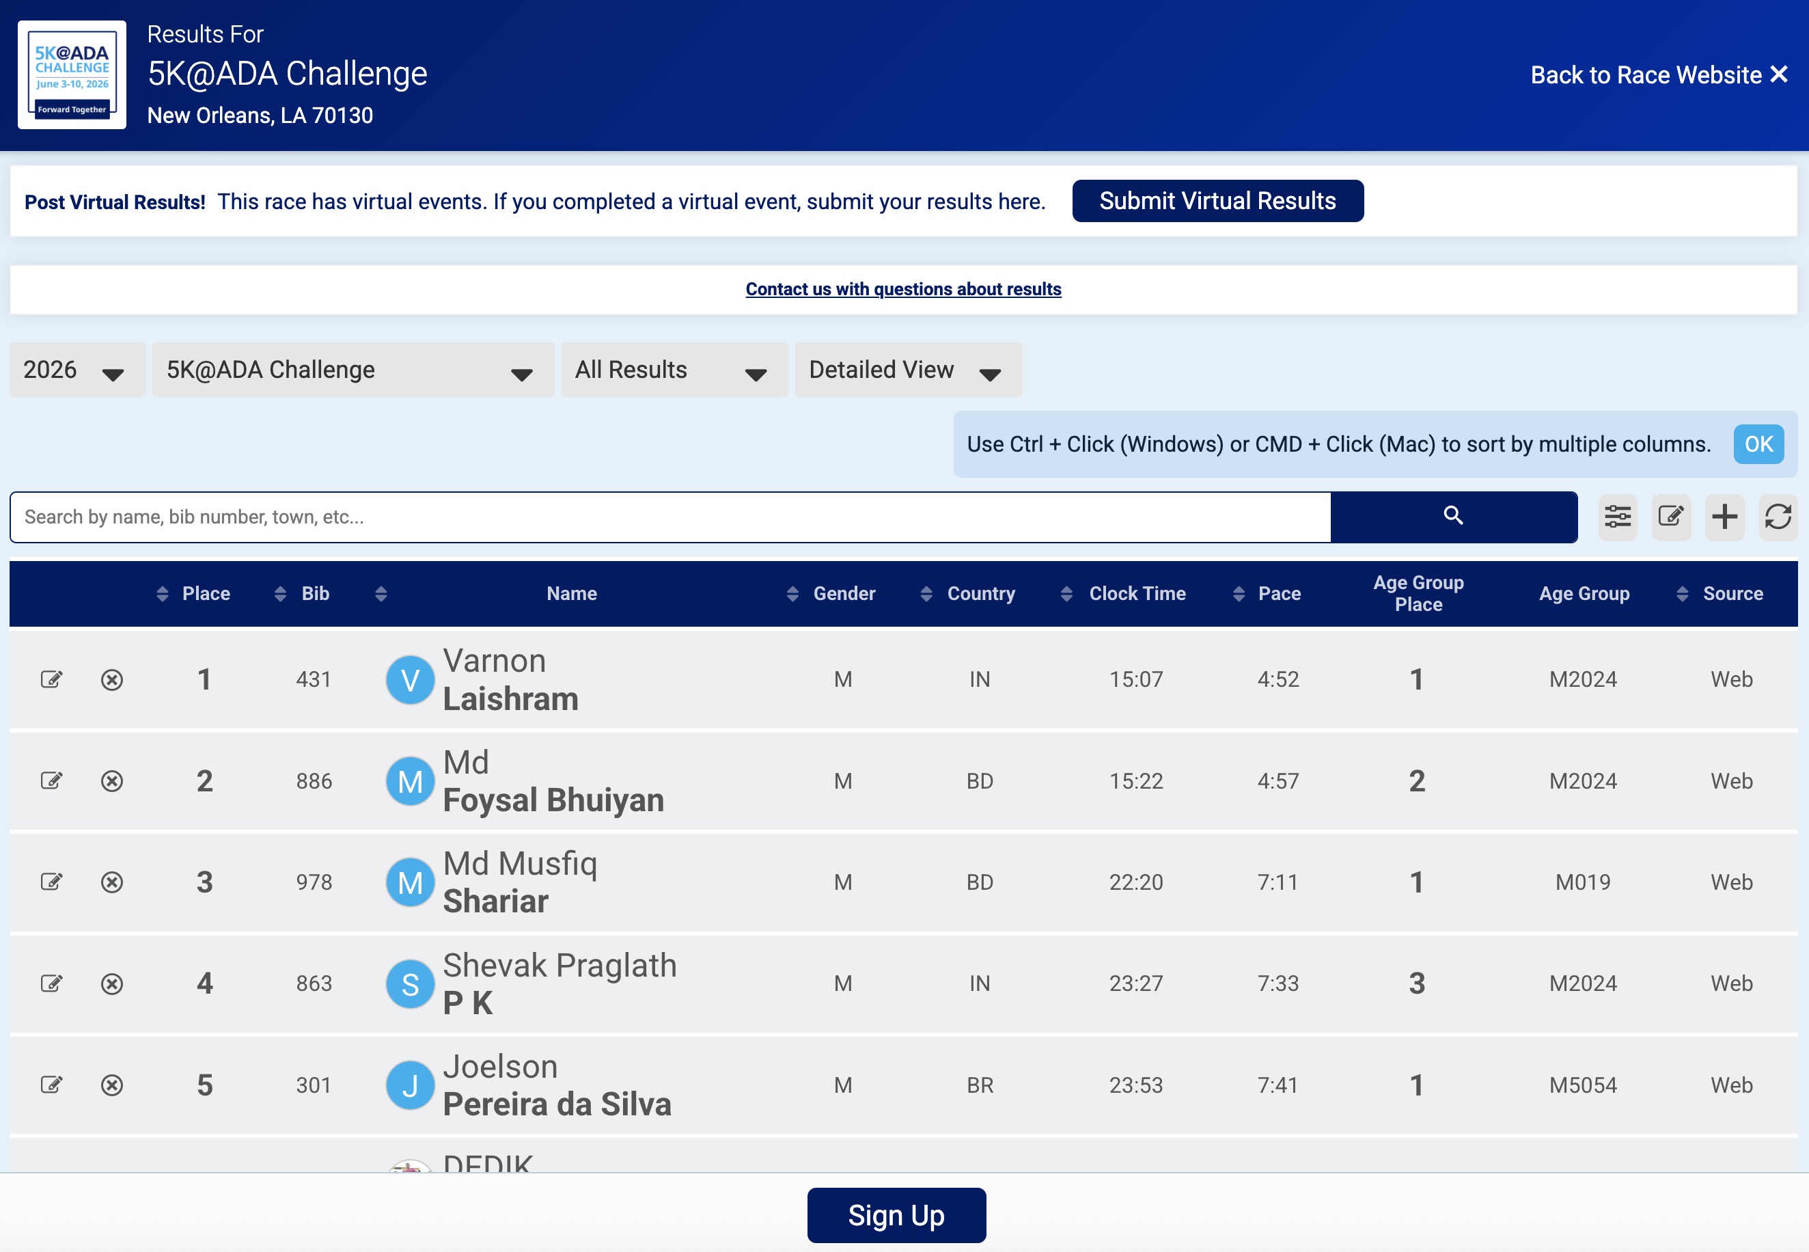Edit Shevak Praglath P K's result

point(52,983)
